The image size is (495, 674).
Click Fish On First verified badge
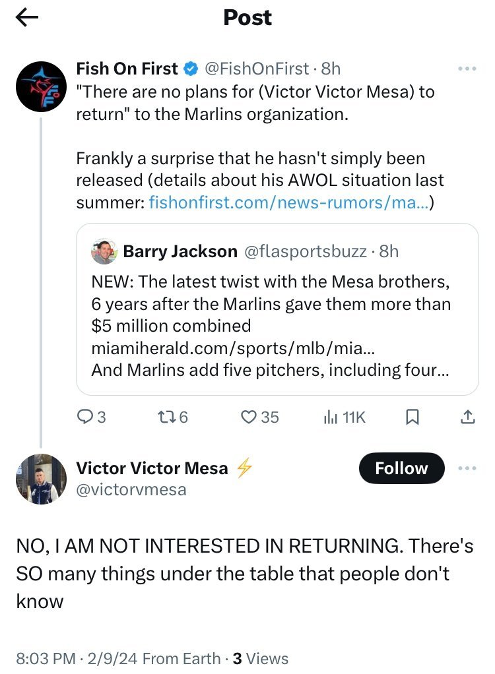(x=190, y=69)
